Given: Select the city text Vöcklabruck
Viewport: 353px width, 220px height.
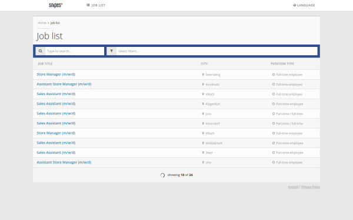Looking at the screenshot, I should tap(214, 143).
